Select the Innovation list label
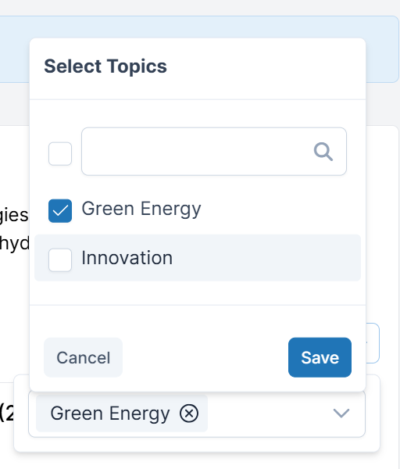The image size is (400, 469). [x=127, y=258]
